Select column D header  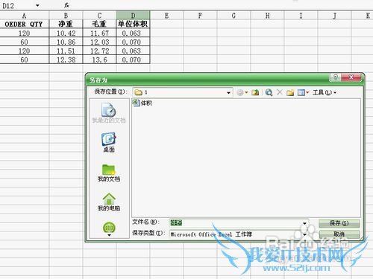coord(133,16)
